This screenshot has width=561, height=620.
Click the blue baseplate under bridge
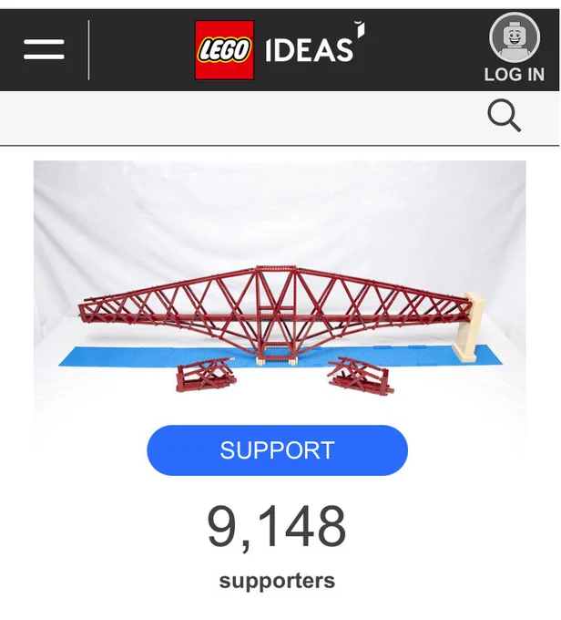pos(158,356)
